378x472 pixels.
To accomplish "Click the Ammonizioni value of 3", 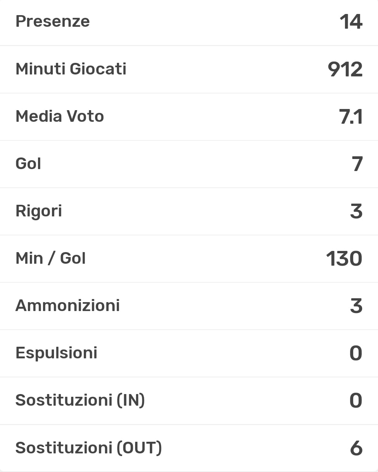I will 356,306.
